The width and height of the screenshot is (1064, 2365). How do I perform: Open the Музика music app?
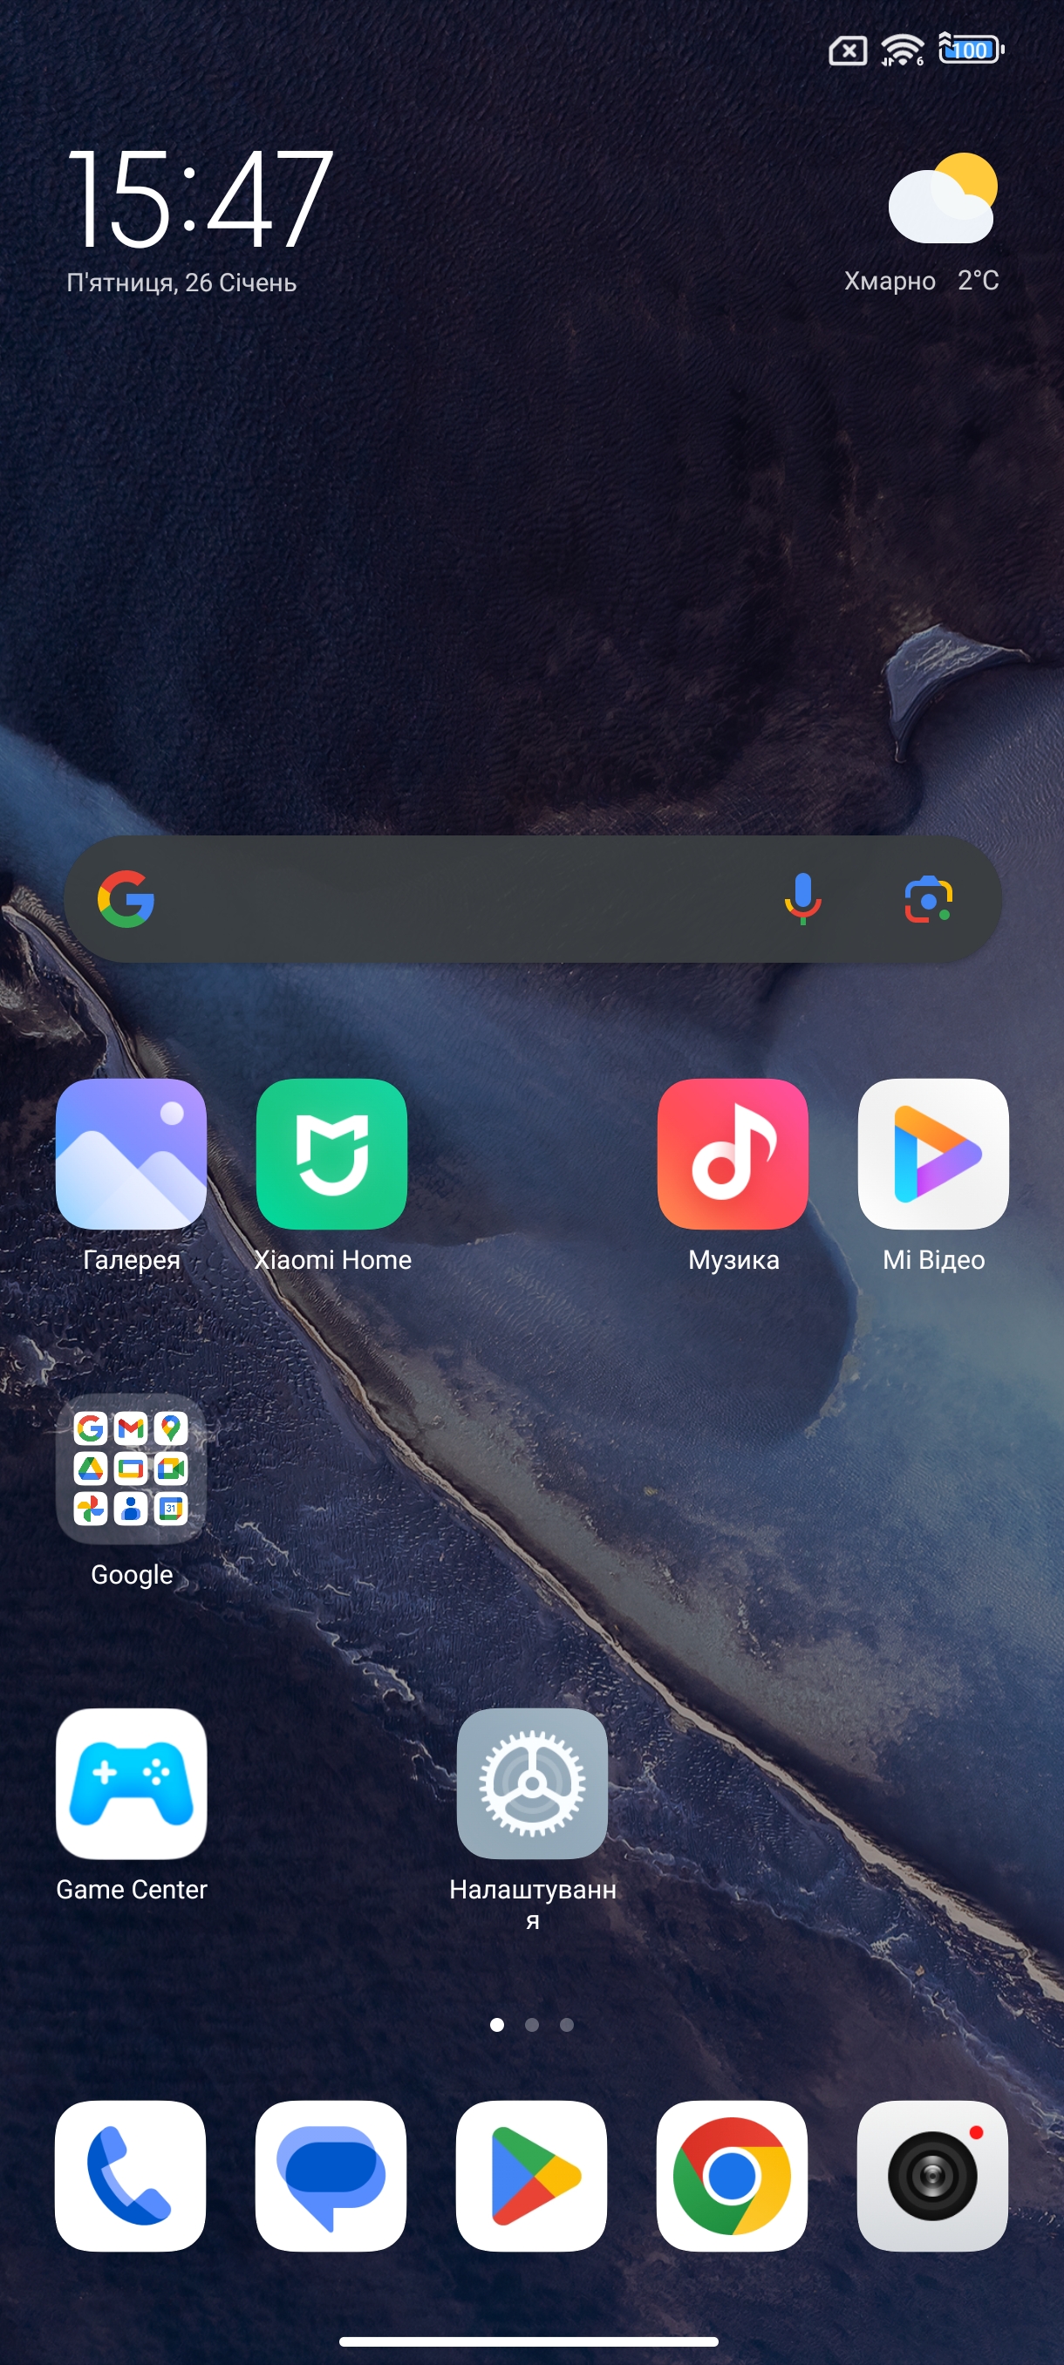click(x=733, y=1154)
